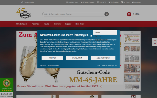Click the MM-45-JAHRE voucher code banner
This screenshot has width=157, height=98.
tap(93, 80)
